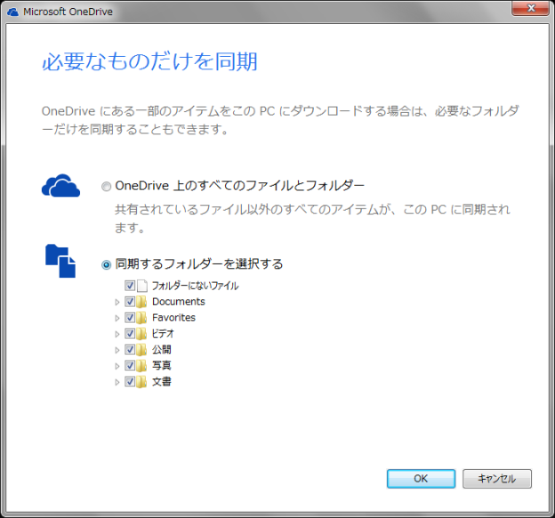Select the all files and folders radio option
This screenshot has width=555, height=518.
point(106,186)
